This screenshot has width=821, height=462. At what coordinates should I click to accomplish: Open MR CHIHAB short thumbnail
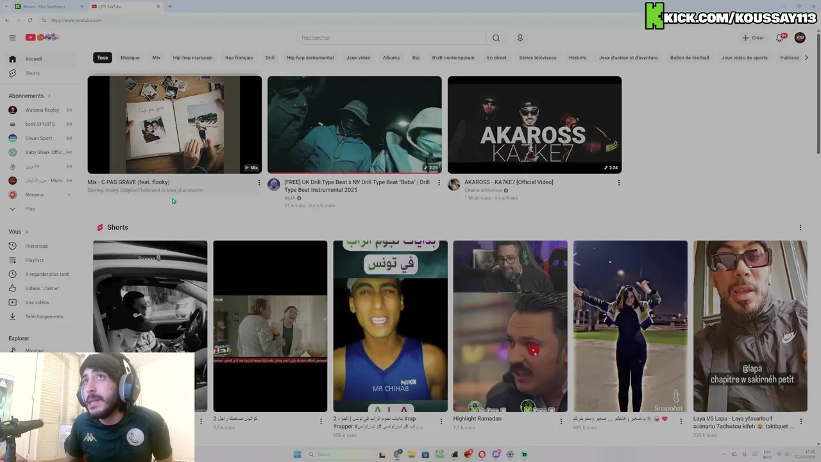(x=391, y=326)
